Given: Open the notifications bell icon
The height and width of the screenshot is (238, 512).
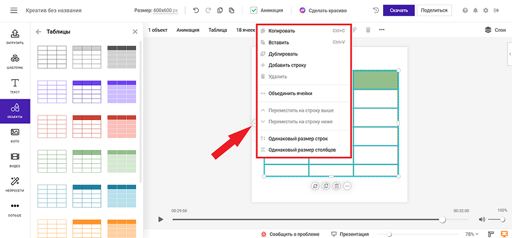Looking at the screenshot, I should [475, 10].
